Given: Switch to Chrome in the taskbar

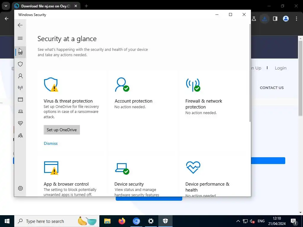Looking at the screenshot, I should [x=136, y=221].
